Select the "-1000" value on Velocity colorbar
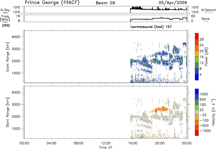Screen dimensions: 216x149 pyautogui.click(x=205, y=131)
